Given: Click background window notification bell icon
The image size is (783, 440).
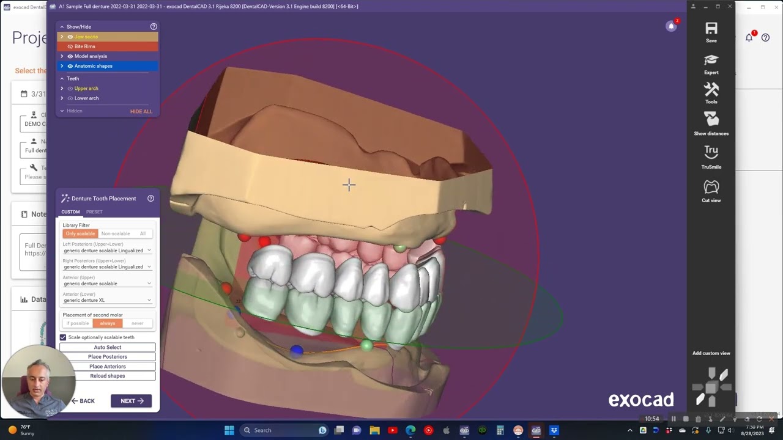Looking at the screenshot, I should tap(749, 37).
